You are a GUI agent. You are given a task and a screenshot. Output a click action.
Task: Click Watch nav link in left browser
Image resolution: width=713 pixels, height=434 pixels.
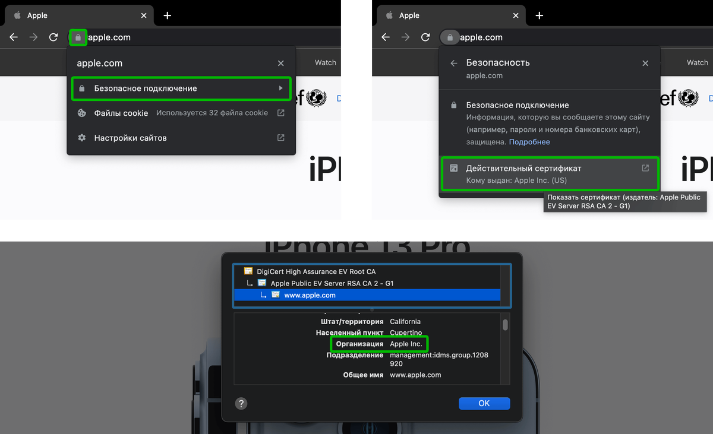(x=326, y=62)
